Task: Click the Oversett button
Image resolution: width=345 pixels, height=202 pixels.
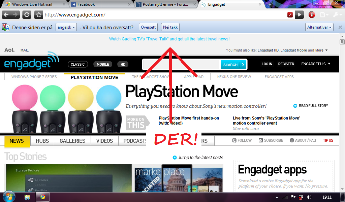Action: pyautogui.click(x=148, y=27)
